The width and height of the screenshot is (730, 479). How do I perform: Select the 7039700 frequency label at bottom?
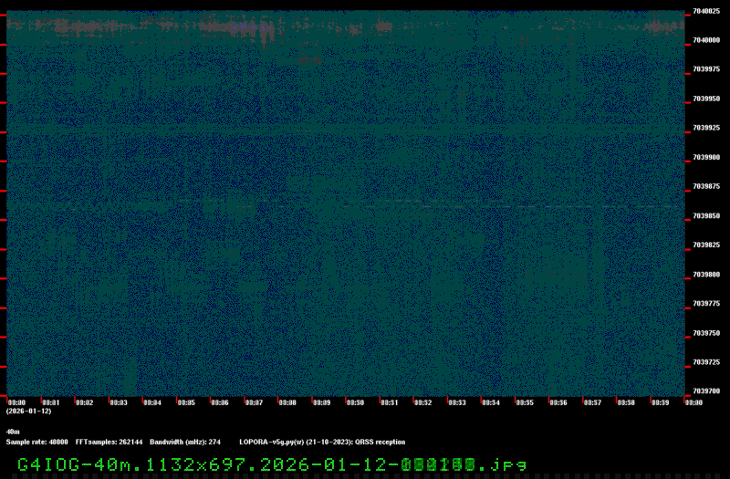[x=706, y=391]
